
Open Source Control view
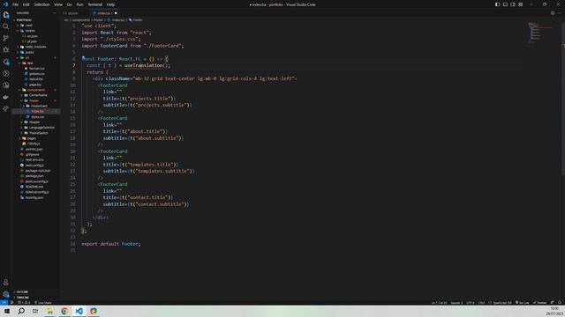[6, 38]
